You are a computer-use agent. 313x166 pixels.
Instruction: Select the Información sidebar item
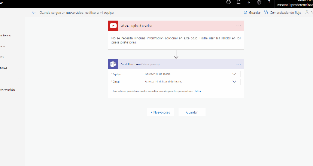[7, 90]
